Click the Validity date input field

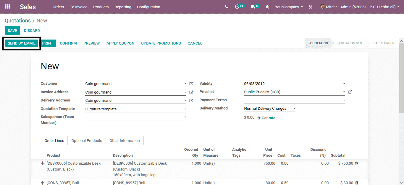click(293, 84)
